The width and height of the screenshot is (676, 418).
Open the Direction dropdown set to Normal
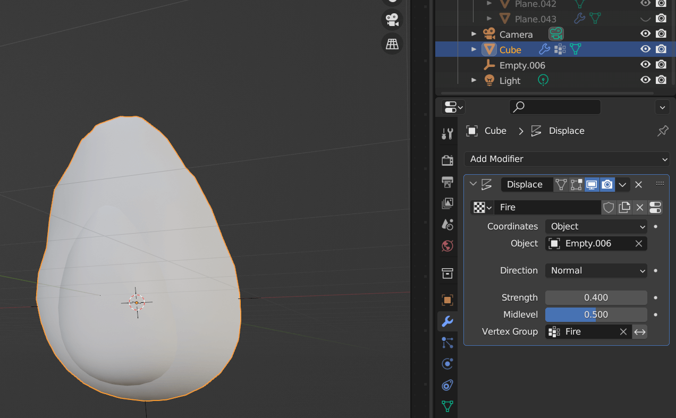(596, 270)
